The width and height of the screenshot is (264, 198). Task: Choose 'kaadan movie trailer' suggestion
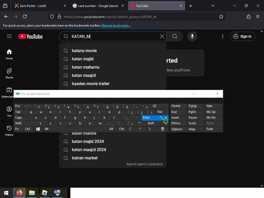point(113,84)
